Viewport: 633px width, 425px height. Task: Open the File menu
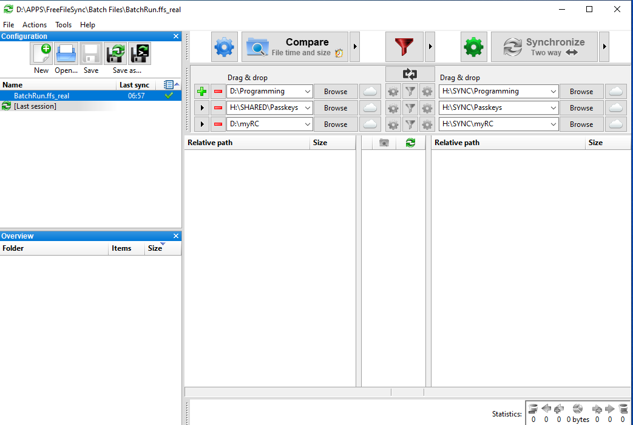[8, 25]
